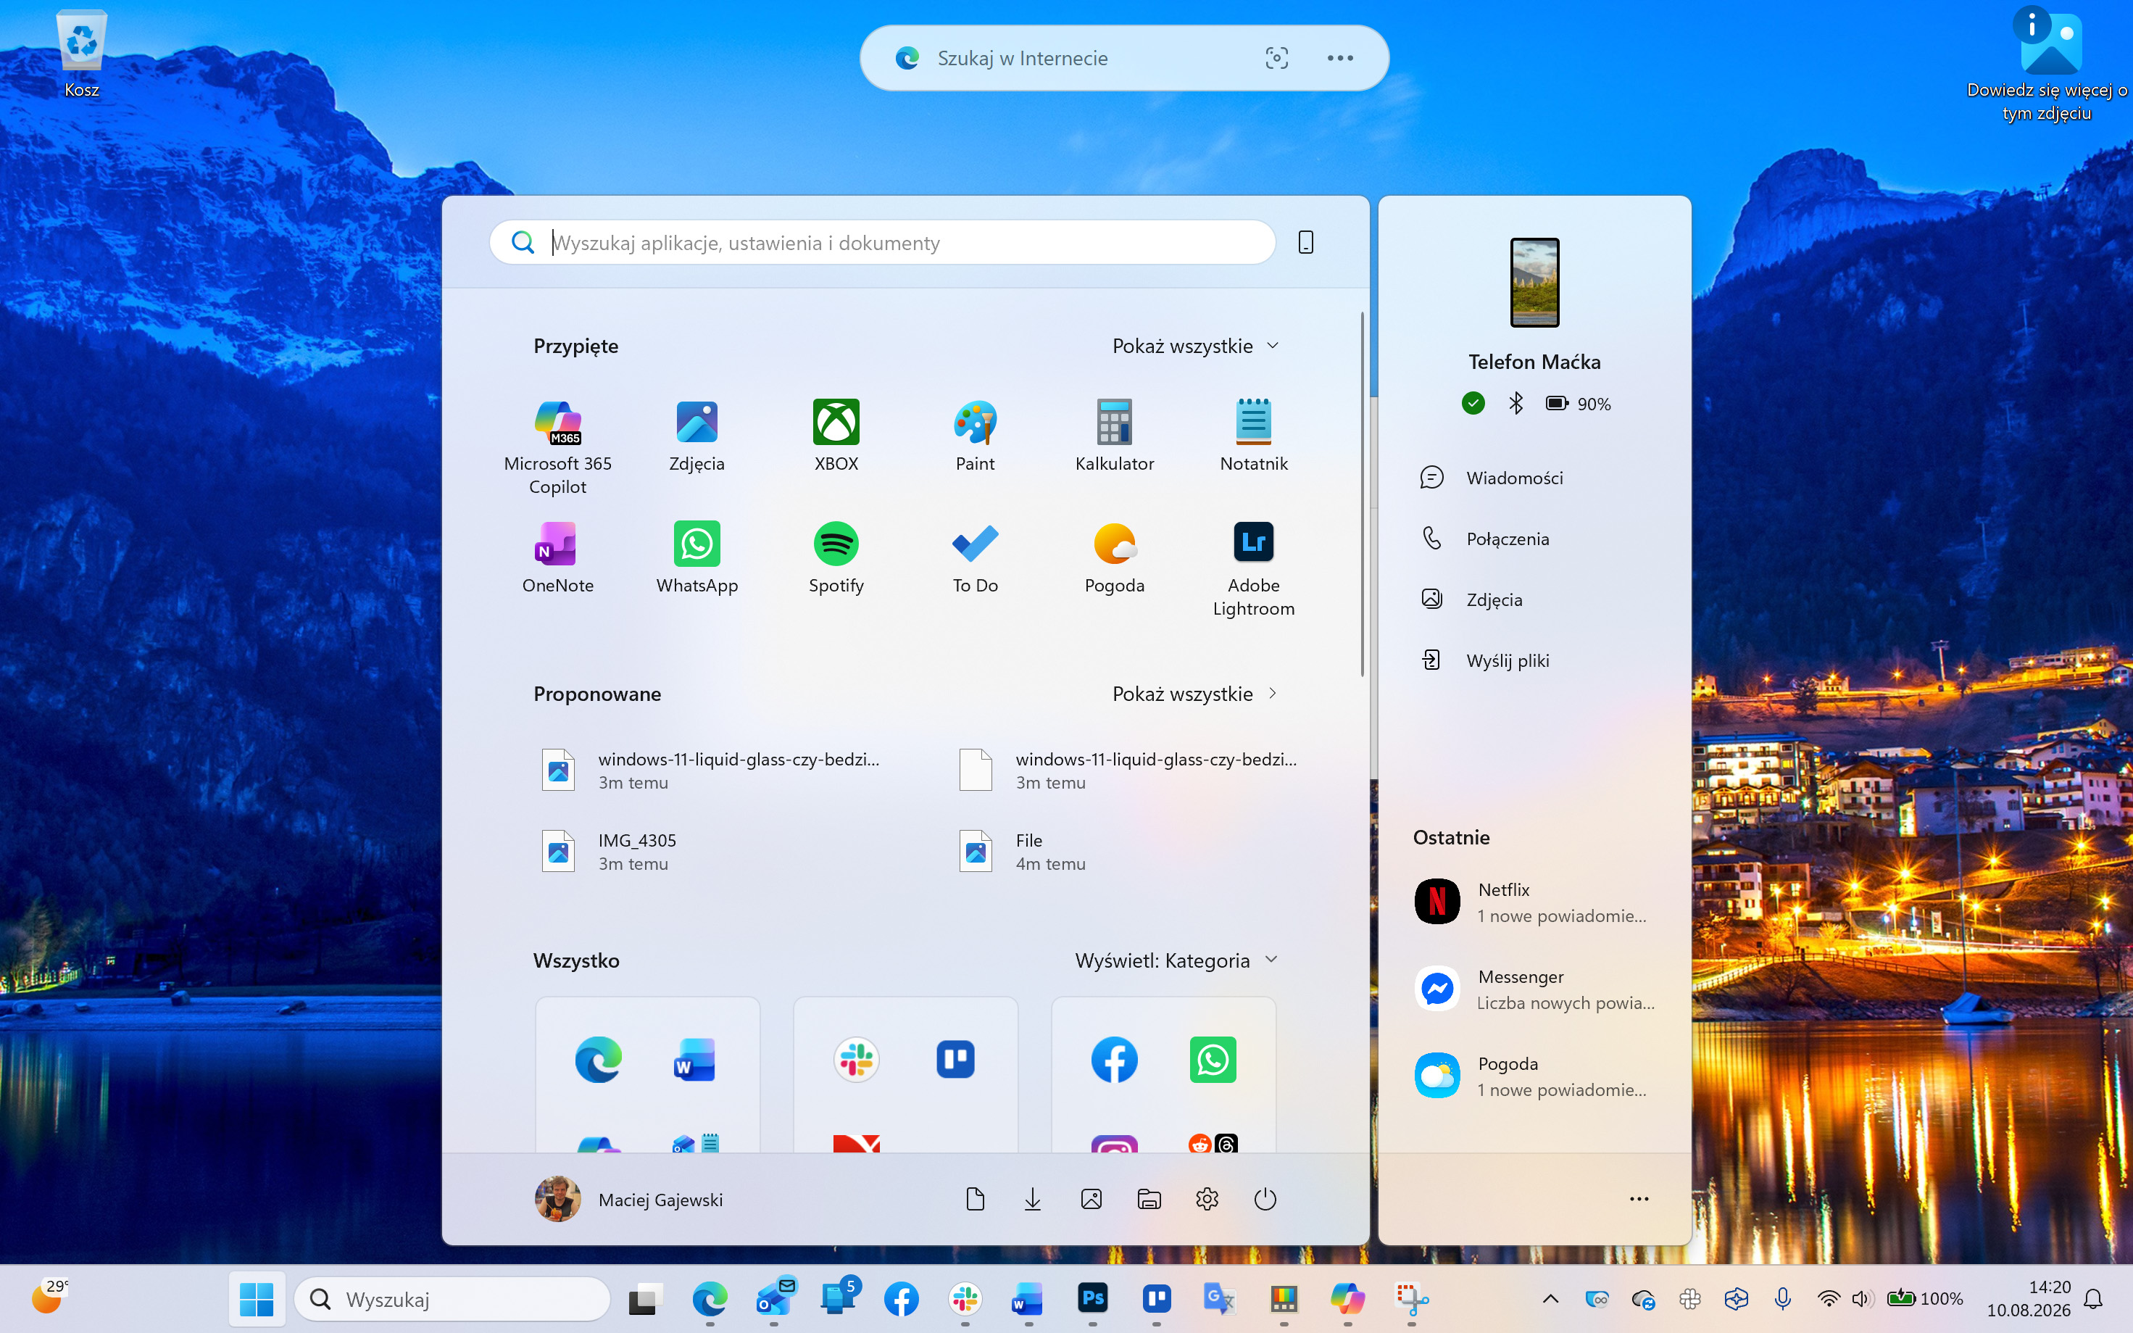Open the Downloads folder shortcut

[1033, 1199]
